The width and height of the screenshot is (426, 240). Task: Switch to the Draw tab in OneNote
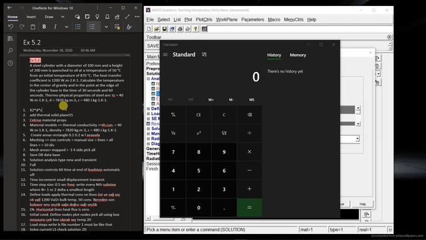pos(49,17)
